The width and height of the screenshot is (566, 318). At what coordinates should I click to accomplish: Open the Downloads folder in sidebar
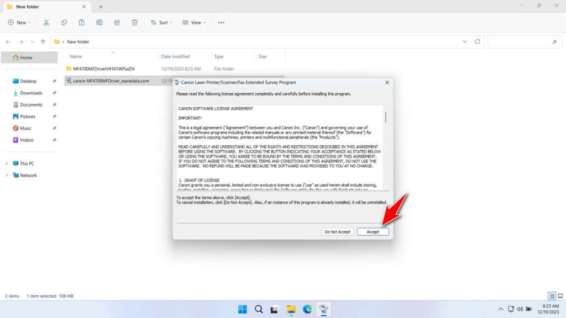pyautogui.click(x=31, y=93)
